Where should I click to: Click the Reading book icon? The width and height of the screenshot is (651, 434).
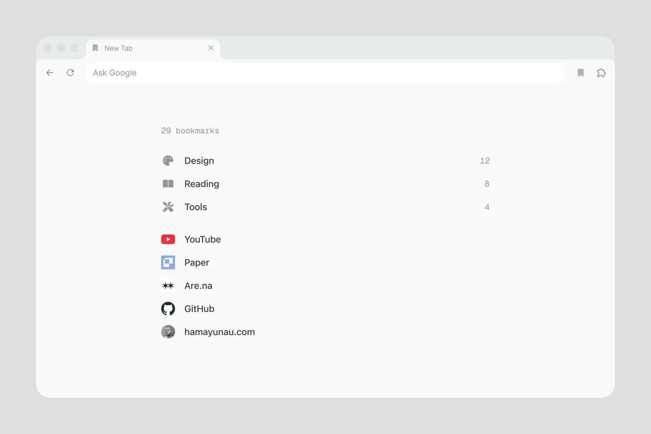pos(168,184)
